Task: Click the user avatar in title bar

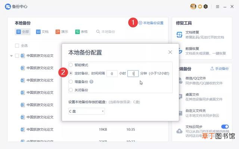Action: (x=193, y=6)
